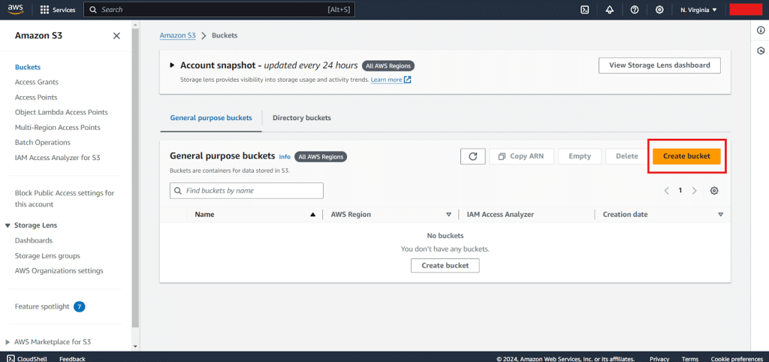Image resolution: width=769 pixels, height=362 pixels.
Task: Click the Empty button
Action: point(580,156)
